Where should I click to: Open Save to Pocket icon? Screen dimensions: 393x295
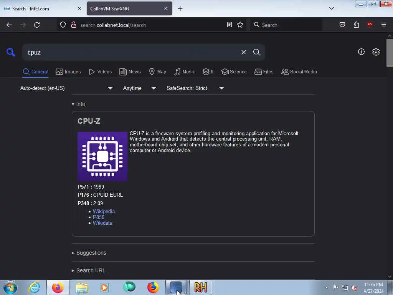342,25
